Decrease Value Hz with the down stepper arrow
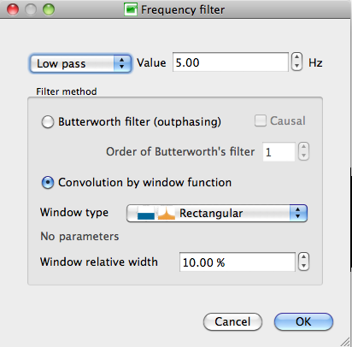 pos(296,67)
